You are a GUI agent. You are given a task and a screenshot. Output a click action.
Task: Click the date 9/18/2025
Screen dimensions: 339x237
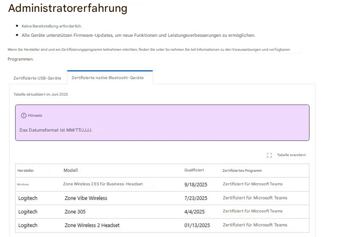(196, 185)
